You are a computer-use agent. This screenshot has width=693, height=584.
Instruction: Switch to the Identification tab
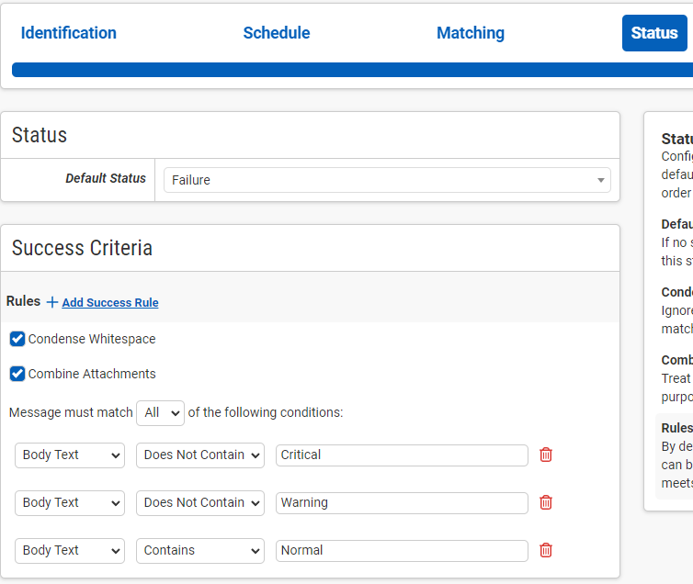pos(69,33)
